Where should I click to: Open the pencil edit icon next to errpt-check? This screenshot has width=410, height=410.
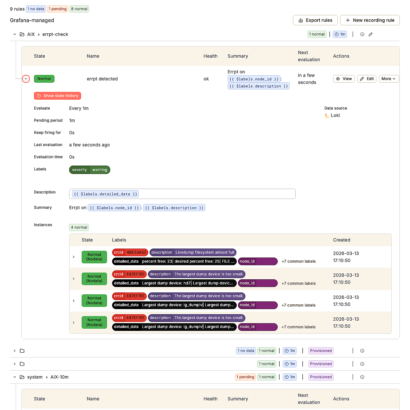coord(371,34)
